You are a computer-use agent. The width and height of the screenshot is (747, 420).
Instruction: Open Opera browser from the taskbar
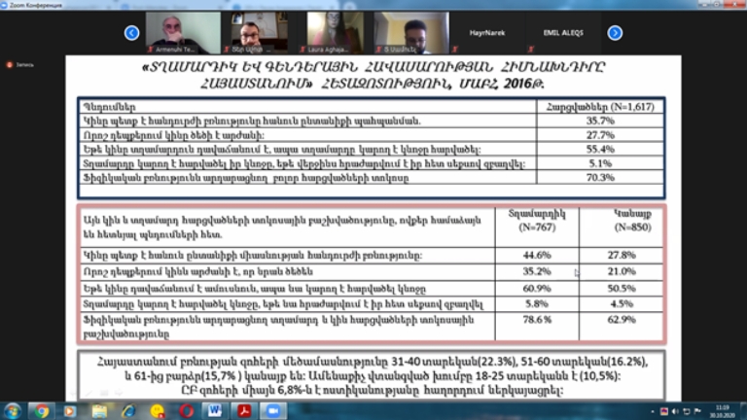pos(187,410)
